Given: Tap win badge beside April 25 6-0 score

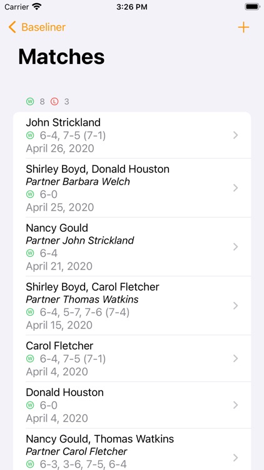Looking at the screenshot, I should click(x=30, y=194).
